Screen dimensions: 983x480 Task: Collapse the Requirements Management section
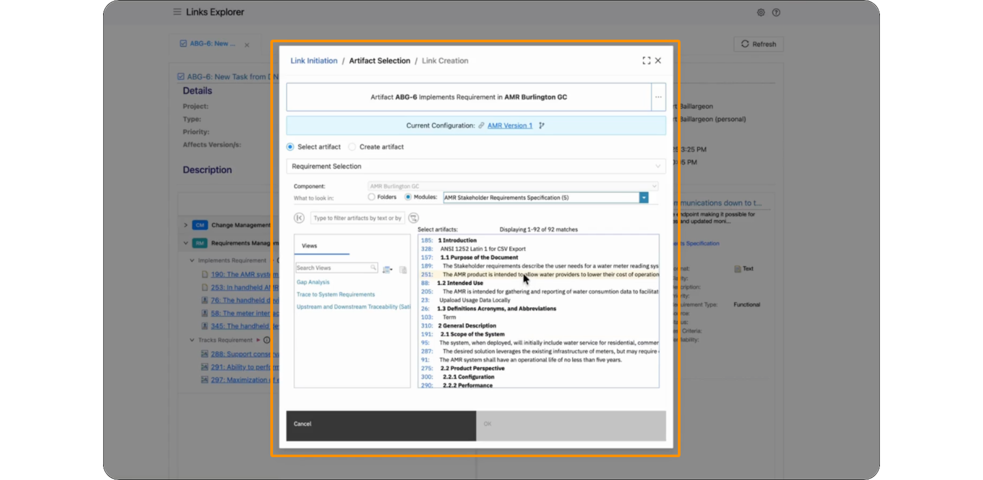[185, 243]
